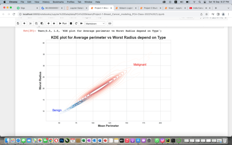Cut selected cells with the scissors icon
Screen dimensions: 232x145
(x=31, y=24)
